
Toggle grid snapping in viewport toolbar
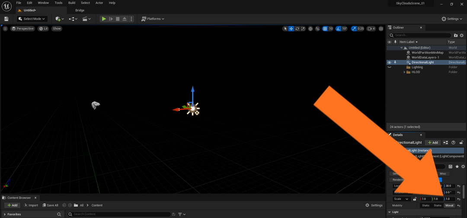[x=324, y=29]
